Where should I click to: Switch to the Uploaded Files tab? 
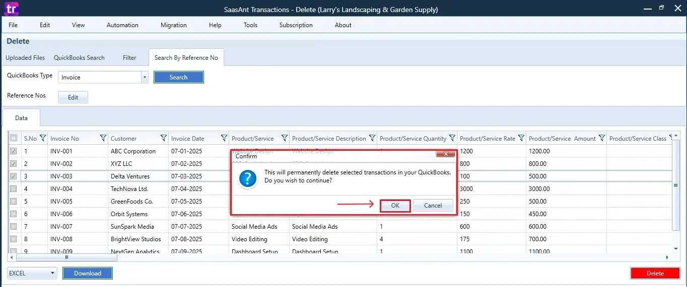point(25,58)
